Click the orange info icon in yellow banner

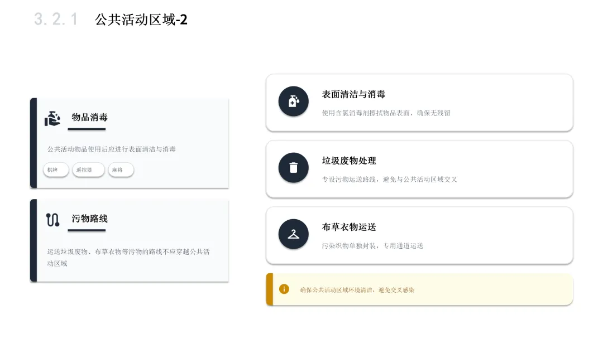284,289
